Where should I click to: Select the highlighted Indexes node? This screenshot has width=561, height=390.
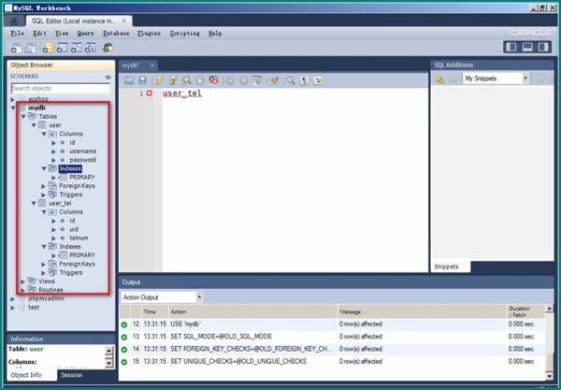tap(70, 168)
